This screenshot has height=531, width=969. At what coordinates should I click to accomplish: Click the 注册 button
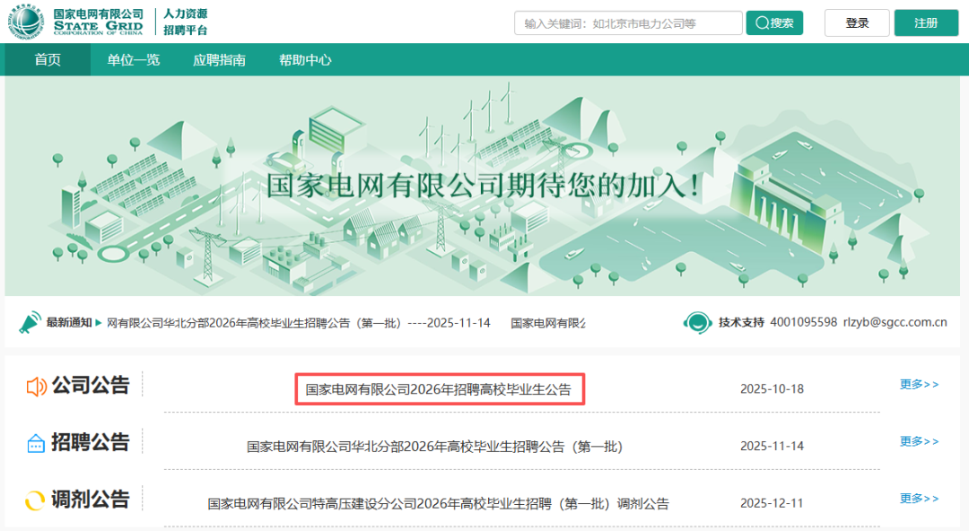point(925,22)
